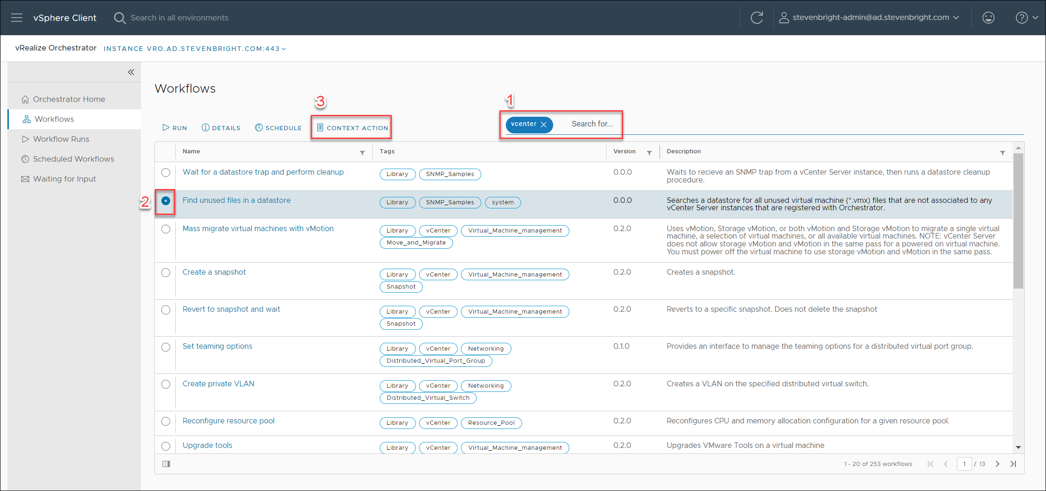Screen dimensions: 1046x491
Task: Remove the vcenter search filter tag
Action: [544, 125]
